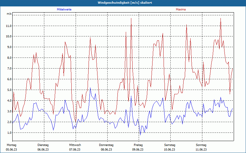Click the 1,0 y-axis value
Viewport: 246px width, 153px height.
[9, 133]
